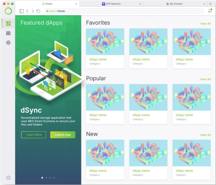Click the dSync featured app title
Image resolution: width=216 pixels, height=185 pixels.
pos(31,110)
